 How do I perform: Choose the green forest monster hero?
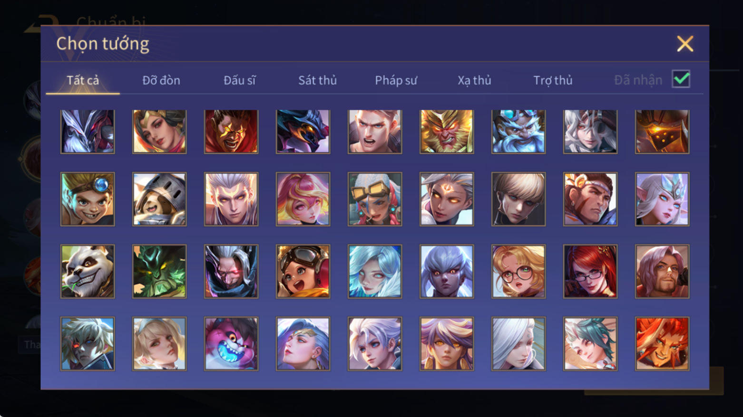point(159,271)
